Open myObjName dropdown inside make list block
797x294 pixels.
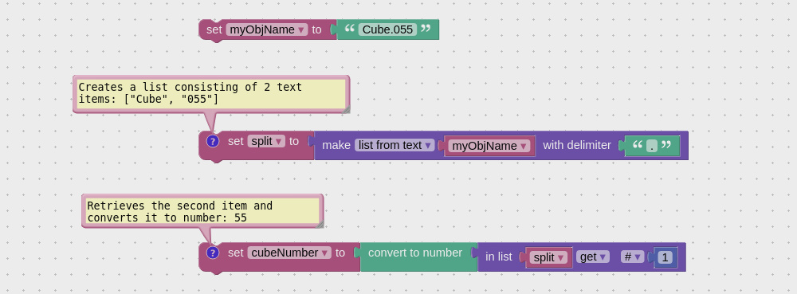[x=490, y=146]
